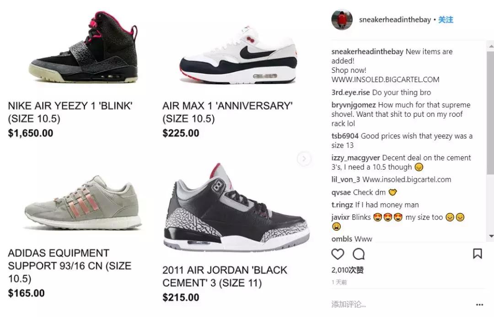Select the Air Max 1 Anniversary shoe image
The width and height of the screenshot is (494, 317).
pyautogui.click(x=238, y=55)
